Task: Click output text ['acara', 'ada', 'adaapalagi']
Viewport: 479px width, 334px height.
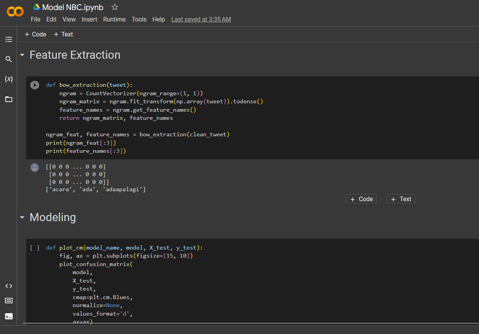Action: pos(95,189)
